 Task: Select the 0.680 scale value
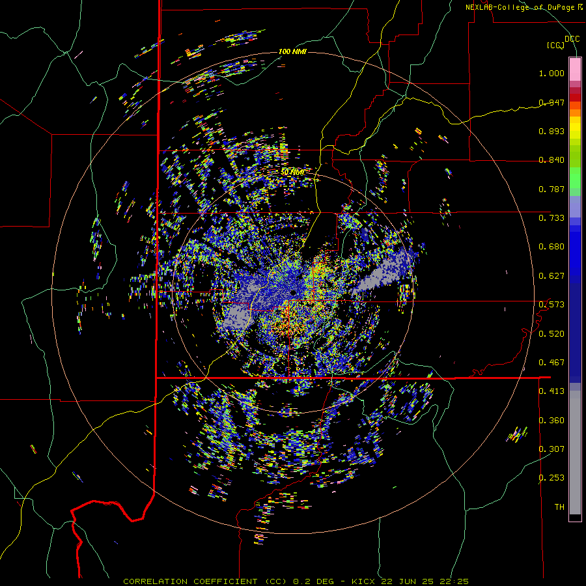pos(551,247)
